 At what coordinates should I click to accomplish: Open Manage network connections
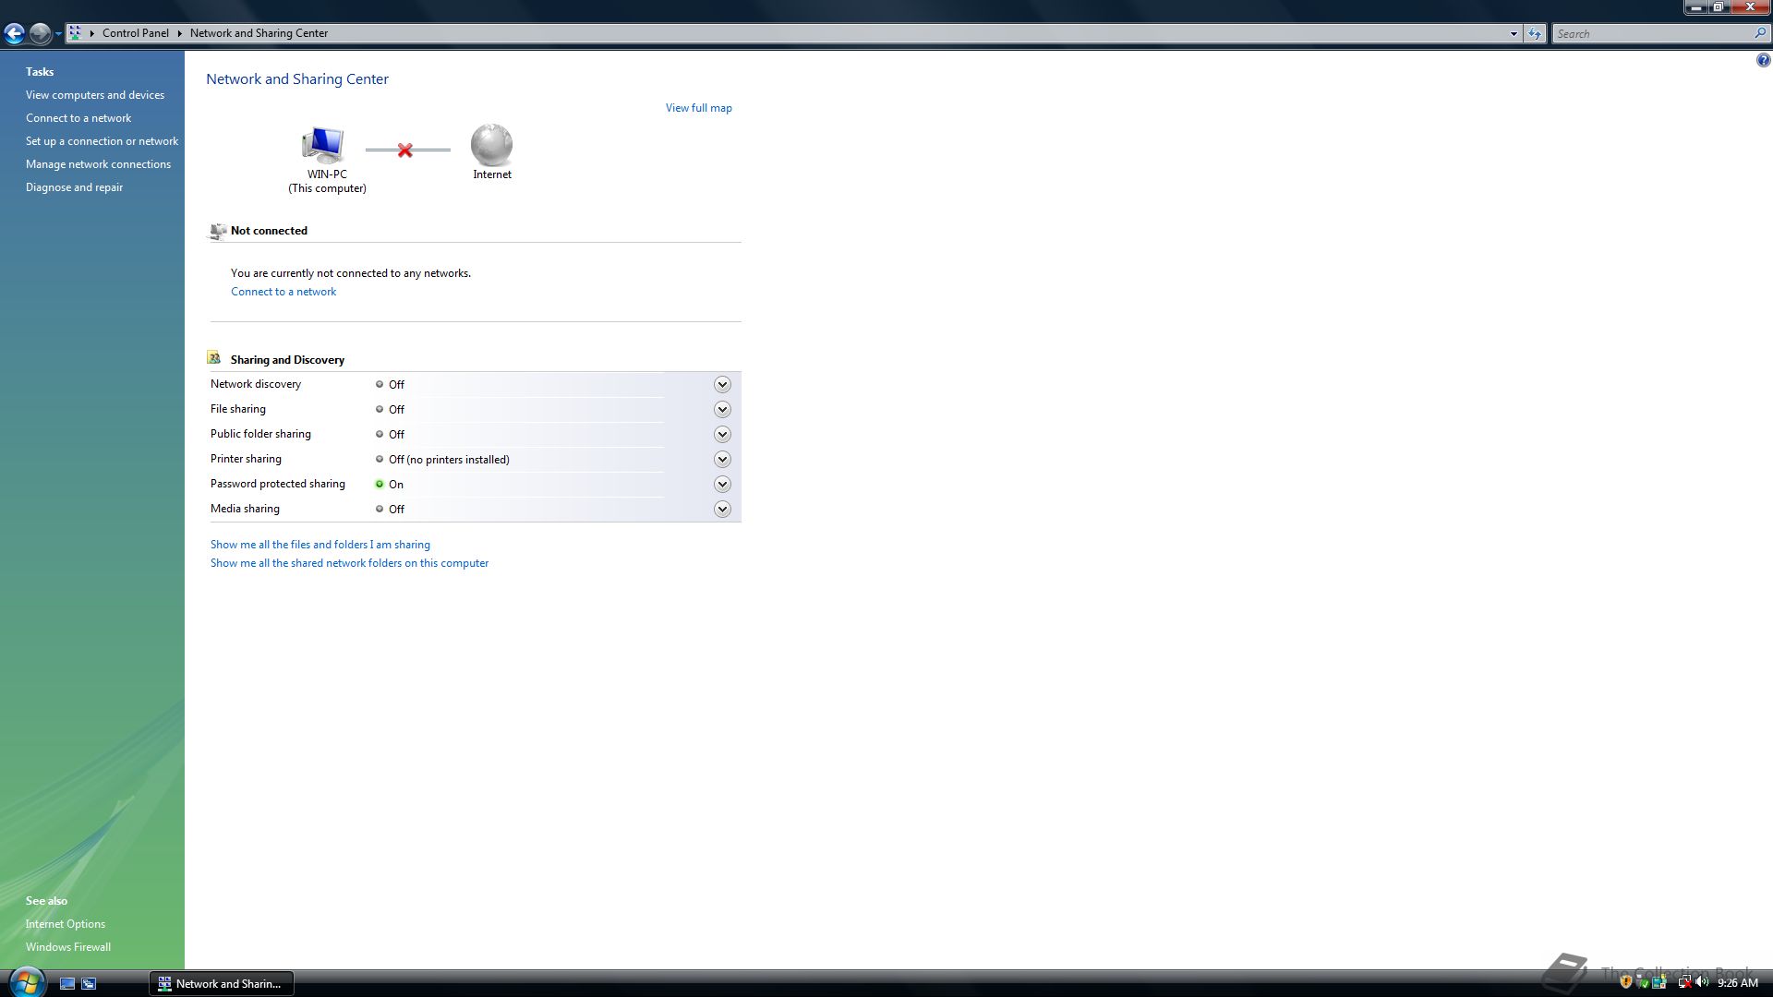[98, 164]
